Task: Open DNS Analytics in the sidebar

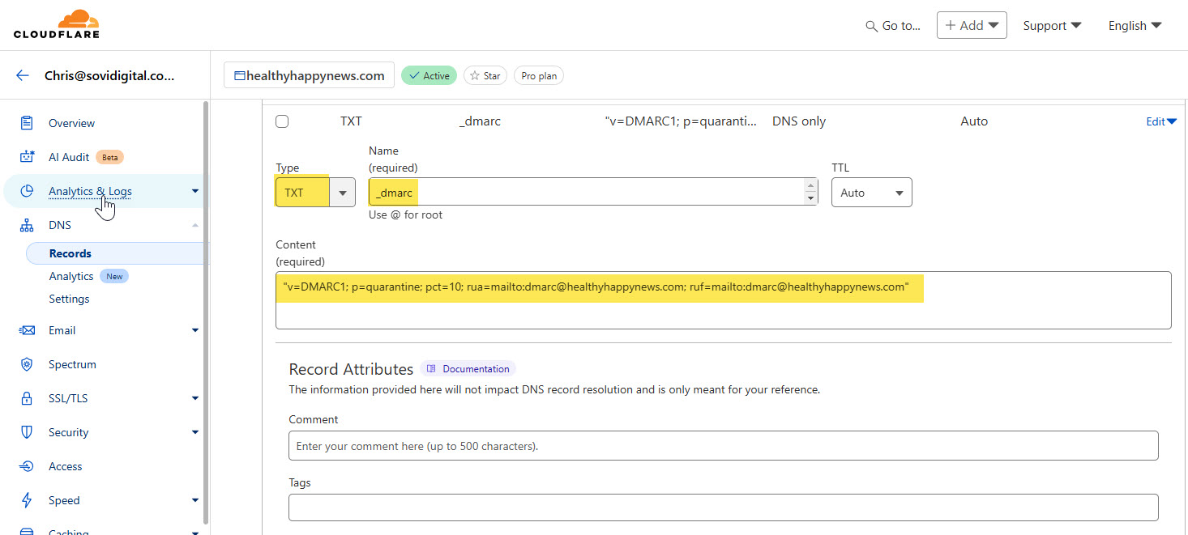Action: (71, 276)
